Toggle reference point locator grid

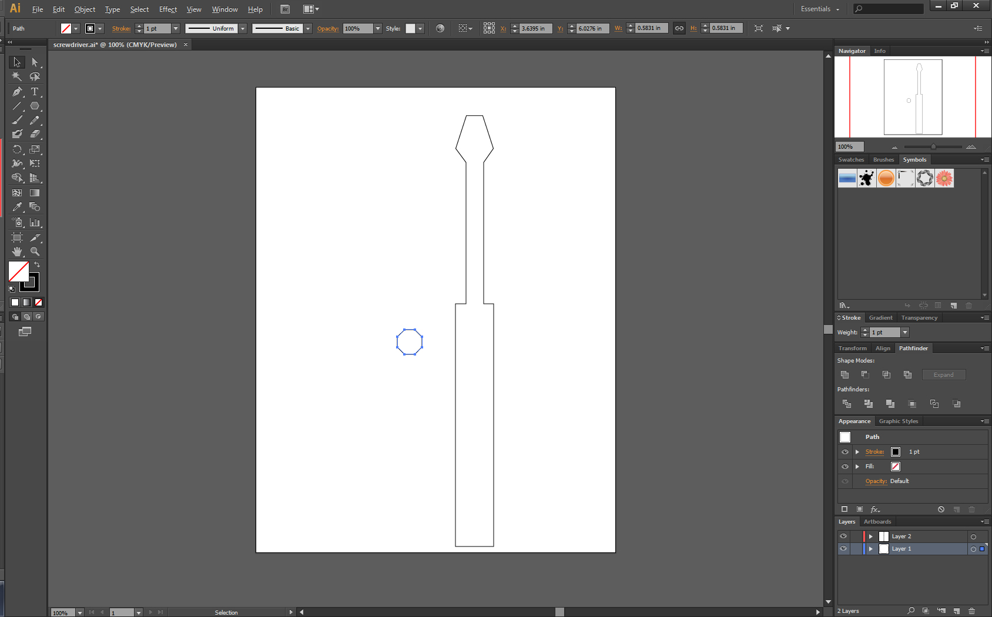tap(489, 28)
